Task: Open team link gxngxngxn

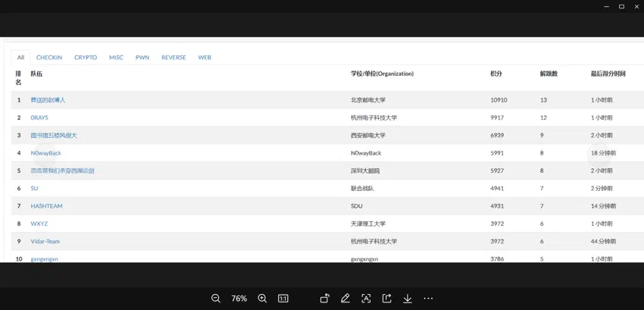Action: point(45,259)
